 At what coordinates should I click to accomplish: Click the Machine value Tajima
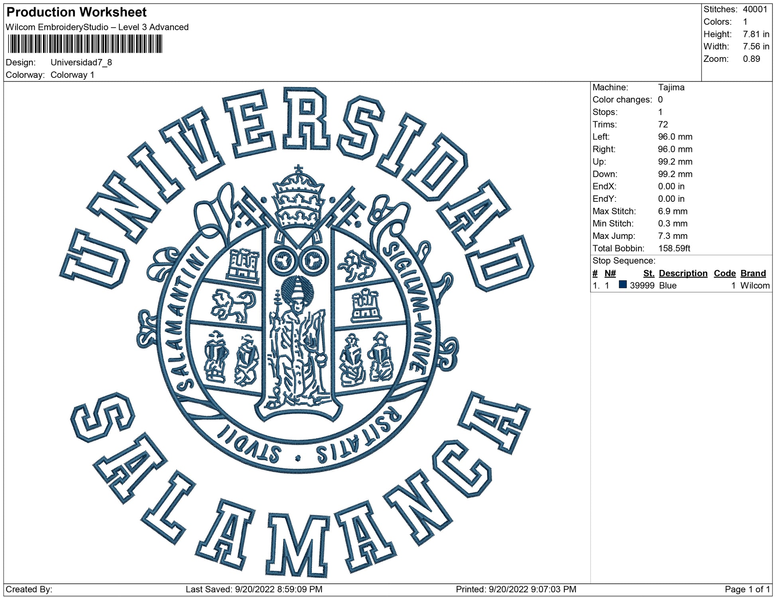point(671,87)
